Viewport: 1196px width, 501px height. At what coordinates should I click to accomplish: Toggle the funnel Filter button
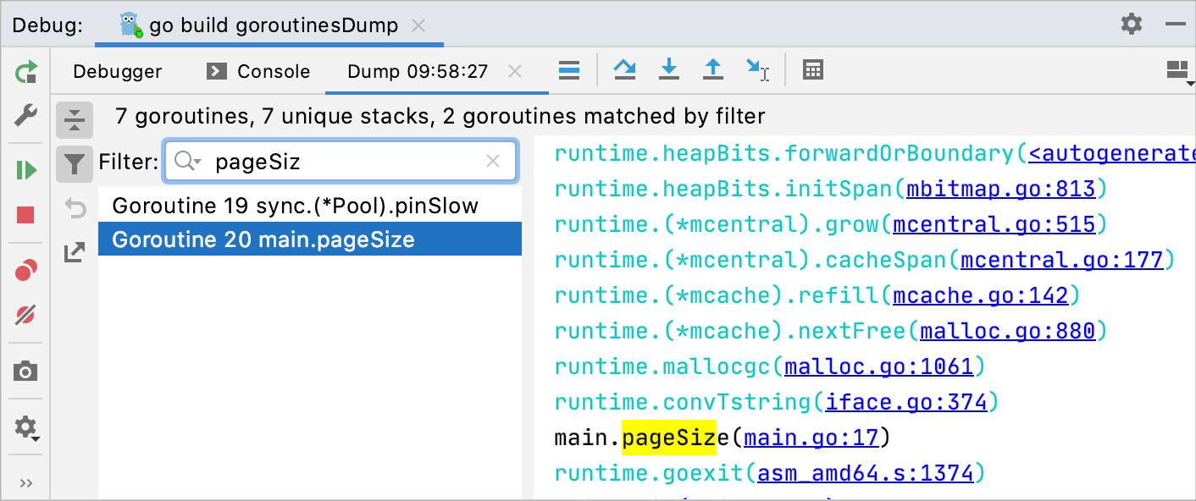pyautogui.click(x=75, y=162)
